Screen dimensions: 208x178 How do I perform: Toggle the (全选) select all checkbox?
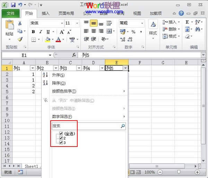61,133
